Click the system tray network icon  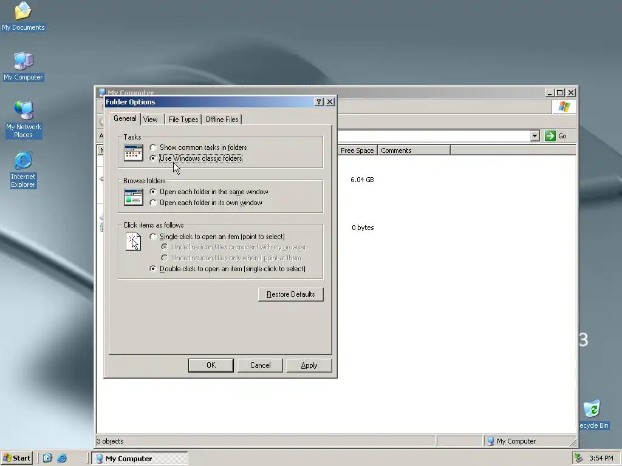[x=578, y=458]
